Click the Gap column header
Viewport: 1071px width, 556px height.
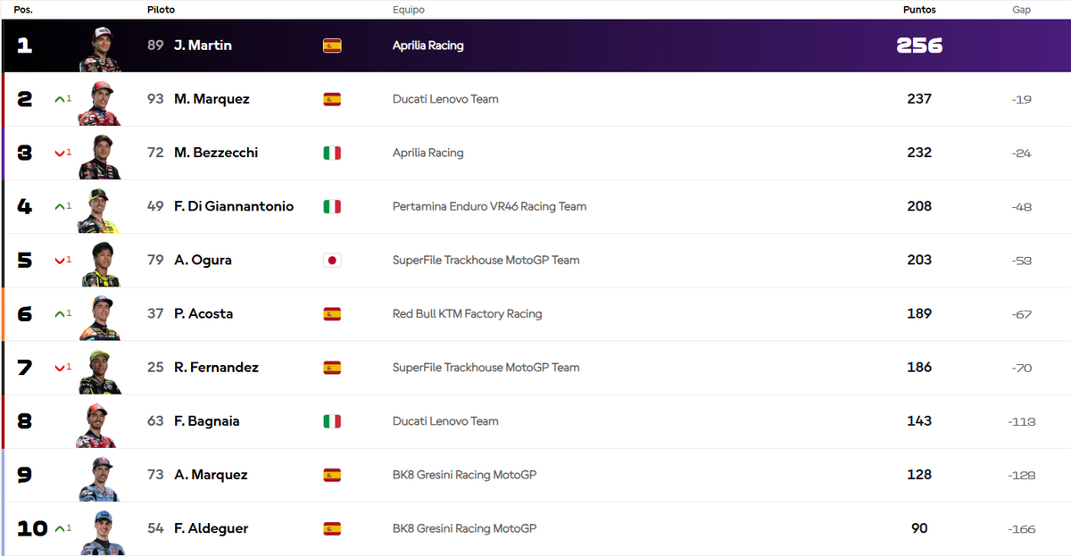click(1021, 10)
